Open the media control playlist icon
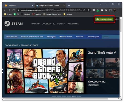Screen dimensions: 124x102 106,10
